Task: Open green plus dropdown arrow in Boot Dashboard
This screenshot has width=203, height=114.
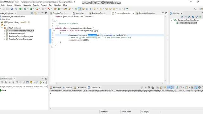Action: click(44, 82)
